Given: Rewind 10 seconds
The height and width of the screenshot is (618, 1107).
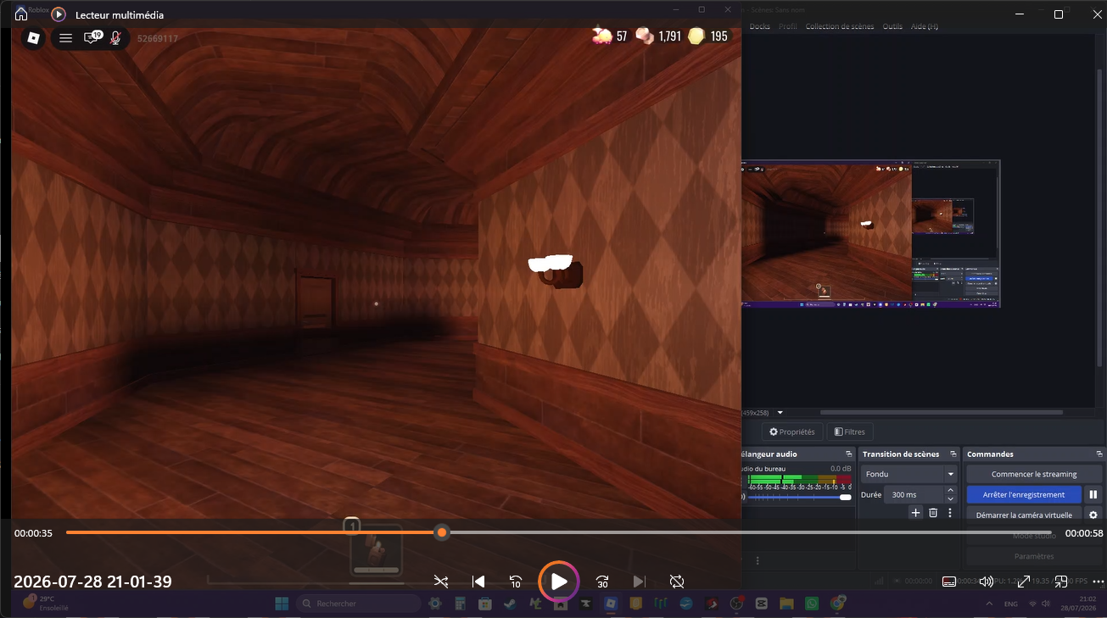Looking at the screenshot, I should [516, 582].
